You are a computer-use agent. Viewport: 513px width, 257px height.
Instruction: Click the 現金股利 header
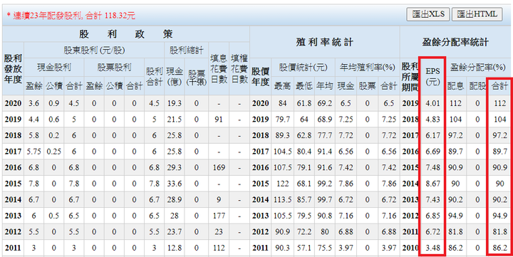tap(54, 68)
